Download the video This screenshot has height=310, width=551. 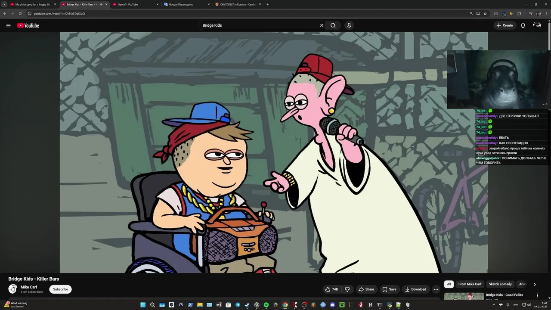(415, 289)
